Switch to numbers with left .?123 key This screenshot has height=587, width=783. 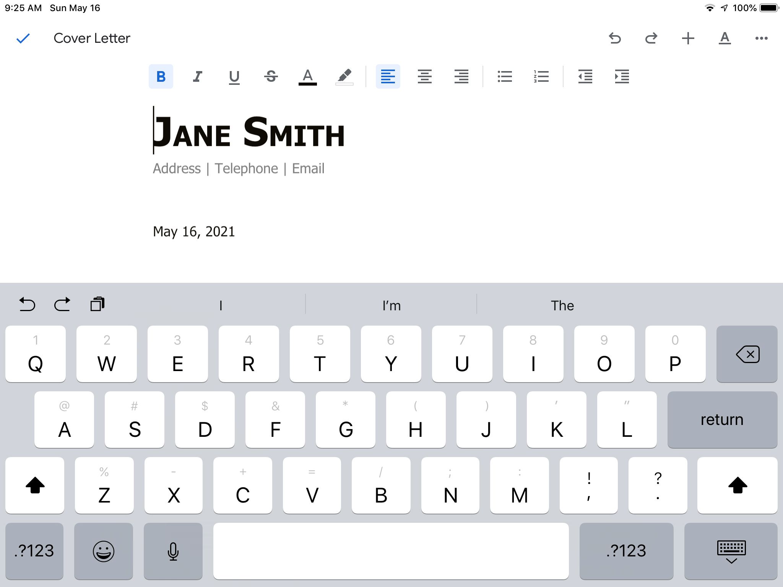click(x=34, y=551)
